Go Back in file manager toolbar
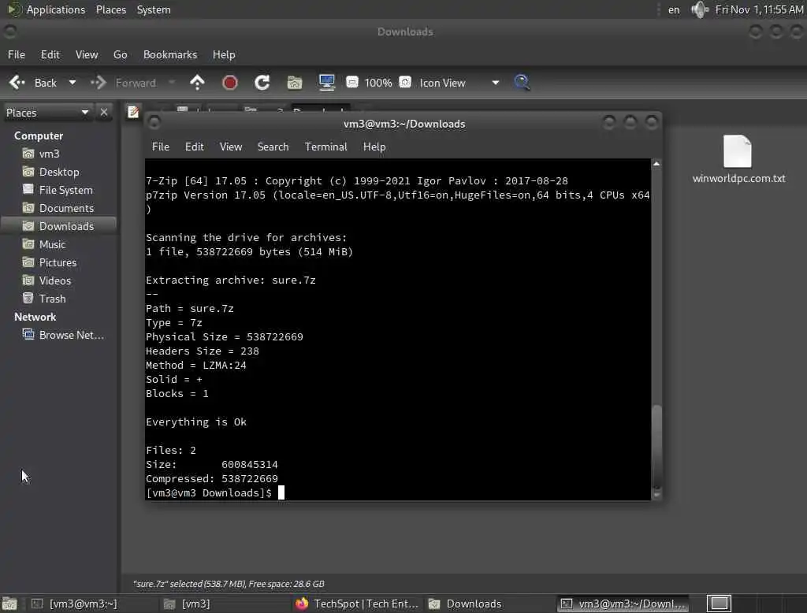807x613 pixels. tap(33, 83)
